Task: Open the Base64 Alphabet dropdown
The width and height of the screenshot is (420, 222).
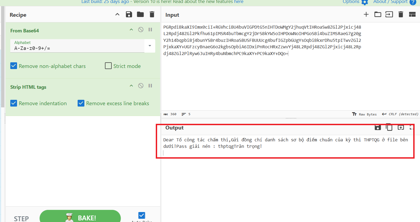Action: point(150,46)
